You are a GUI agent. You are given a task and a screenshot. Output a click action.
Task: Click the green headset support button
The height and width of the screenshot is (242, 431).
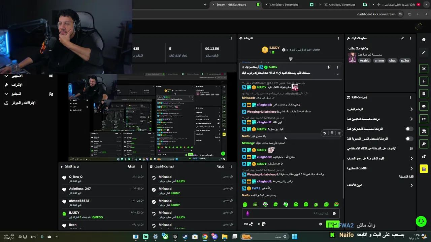[x=421, y=221]
